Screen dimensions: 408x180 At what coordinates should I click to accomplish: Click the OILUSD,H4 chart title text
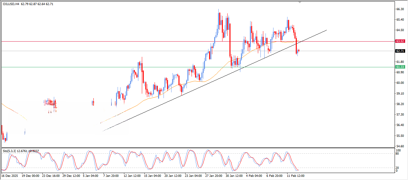click(11, 3)
